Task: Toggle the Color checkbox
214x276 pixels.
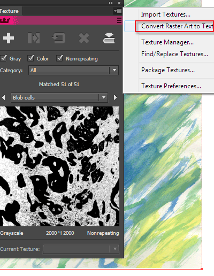Action: pyautogui.click(x=30, y=58)
